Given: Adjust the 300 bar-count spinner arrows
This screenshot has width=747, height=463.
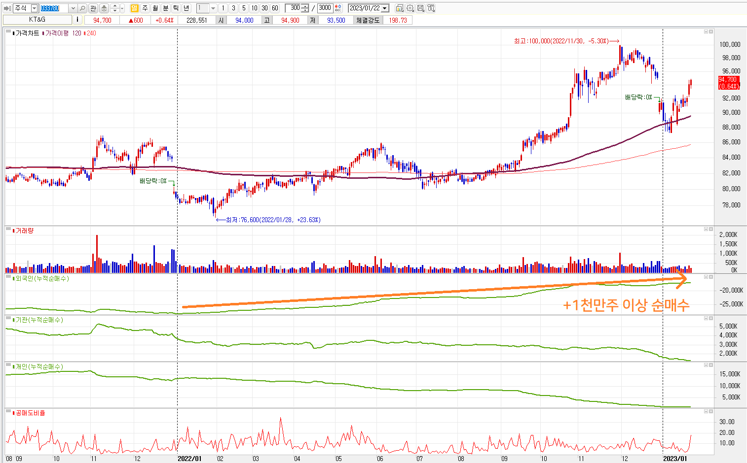Looking at the screenshot, I should tap(305, 8).
